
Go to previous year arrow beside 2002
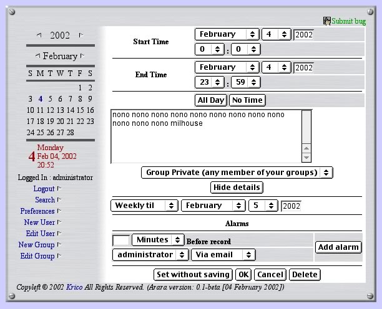pyautogui.click(x=40, y=36)
